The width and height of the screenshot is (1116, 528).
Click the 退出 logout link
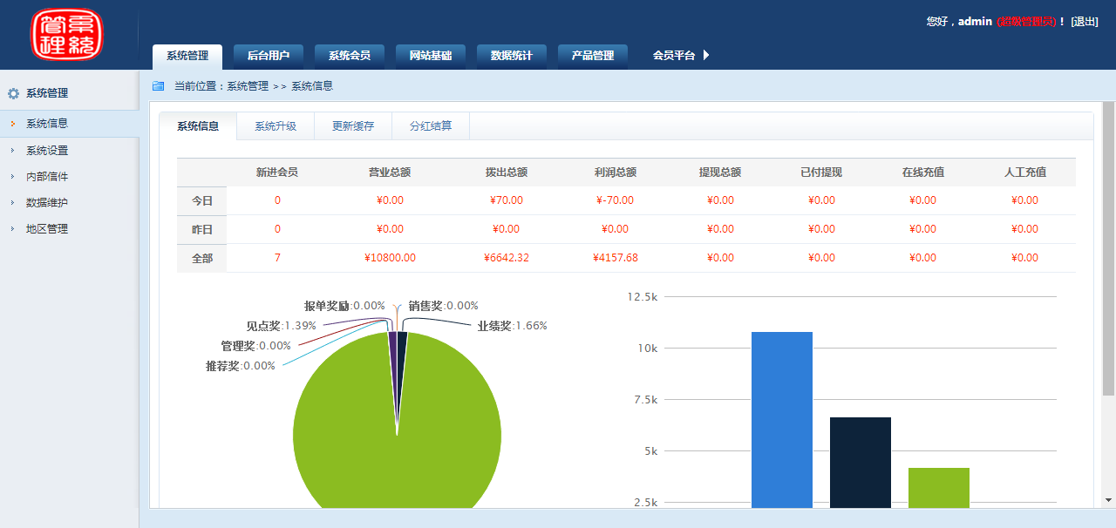[x=1085, y=22]
